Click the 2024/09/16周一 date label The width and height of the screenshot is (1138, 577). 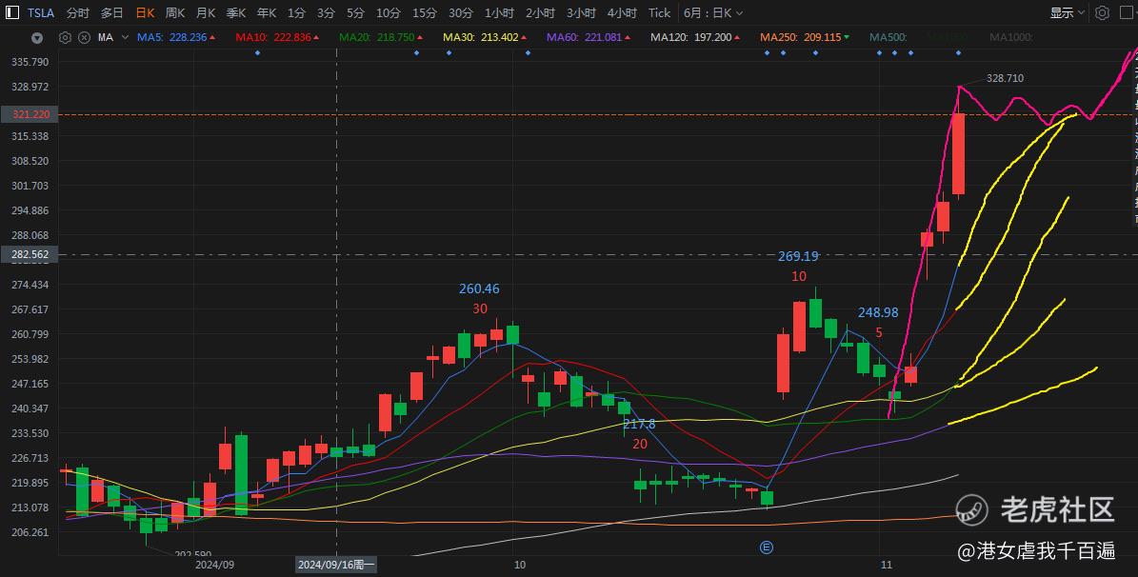pos(336,565)
